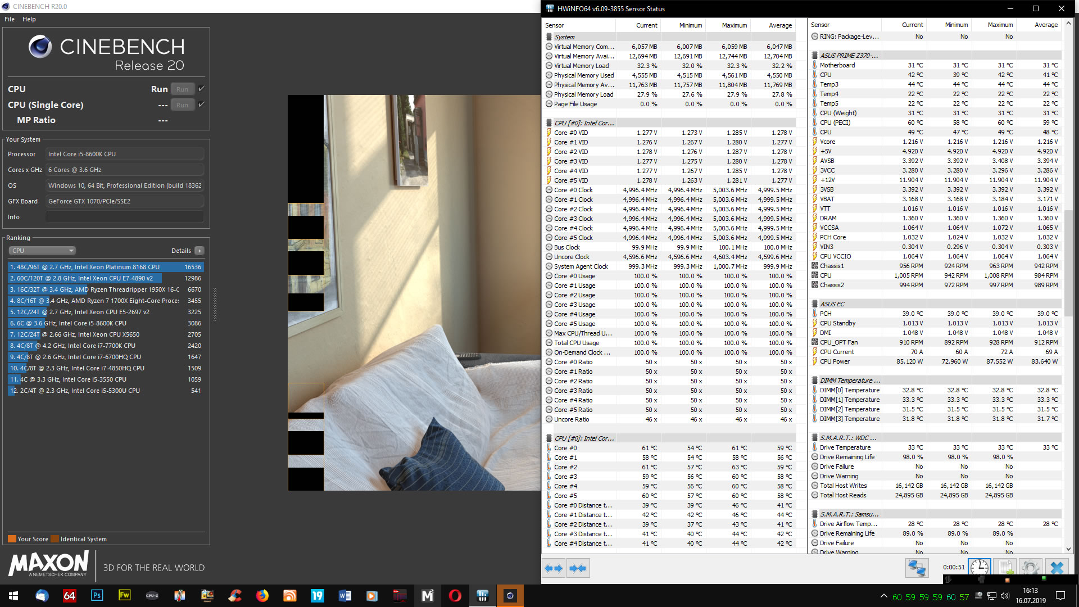Open CPU-Z from the taskbar

pyautogui.click(x=152, y=595)
